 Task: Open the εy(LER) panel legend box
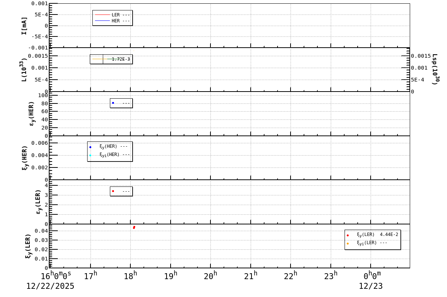[121, 191]
